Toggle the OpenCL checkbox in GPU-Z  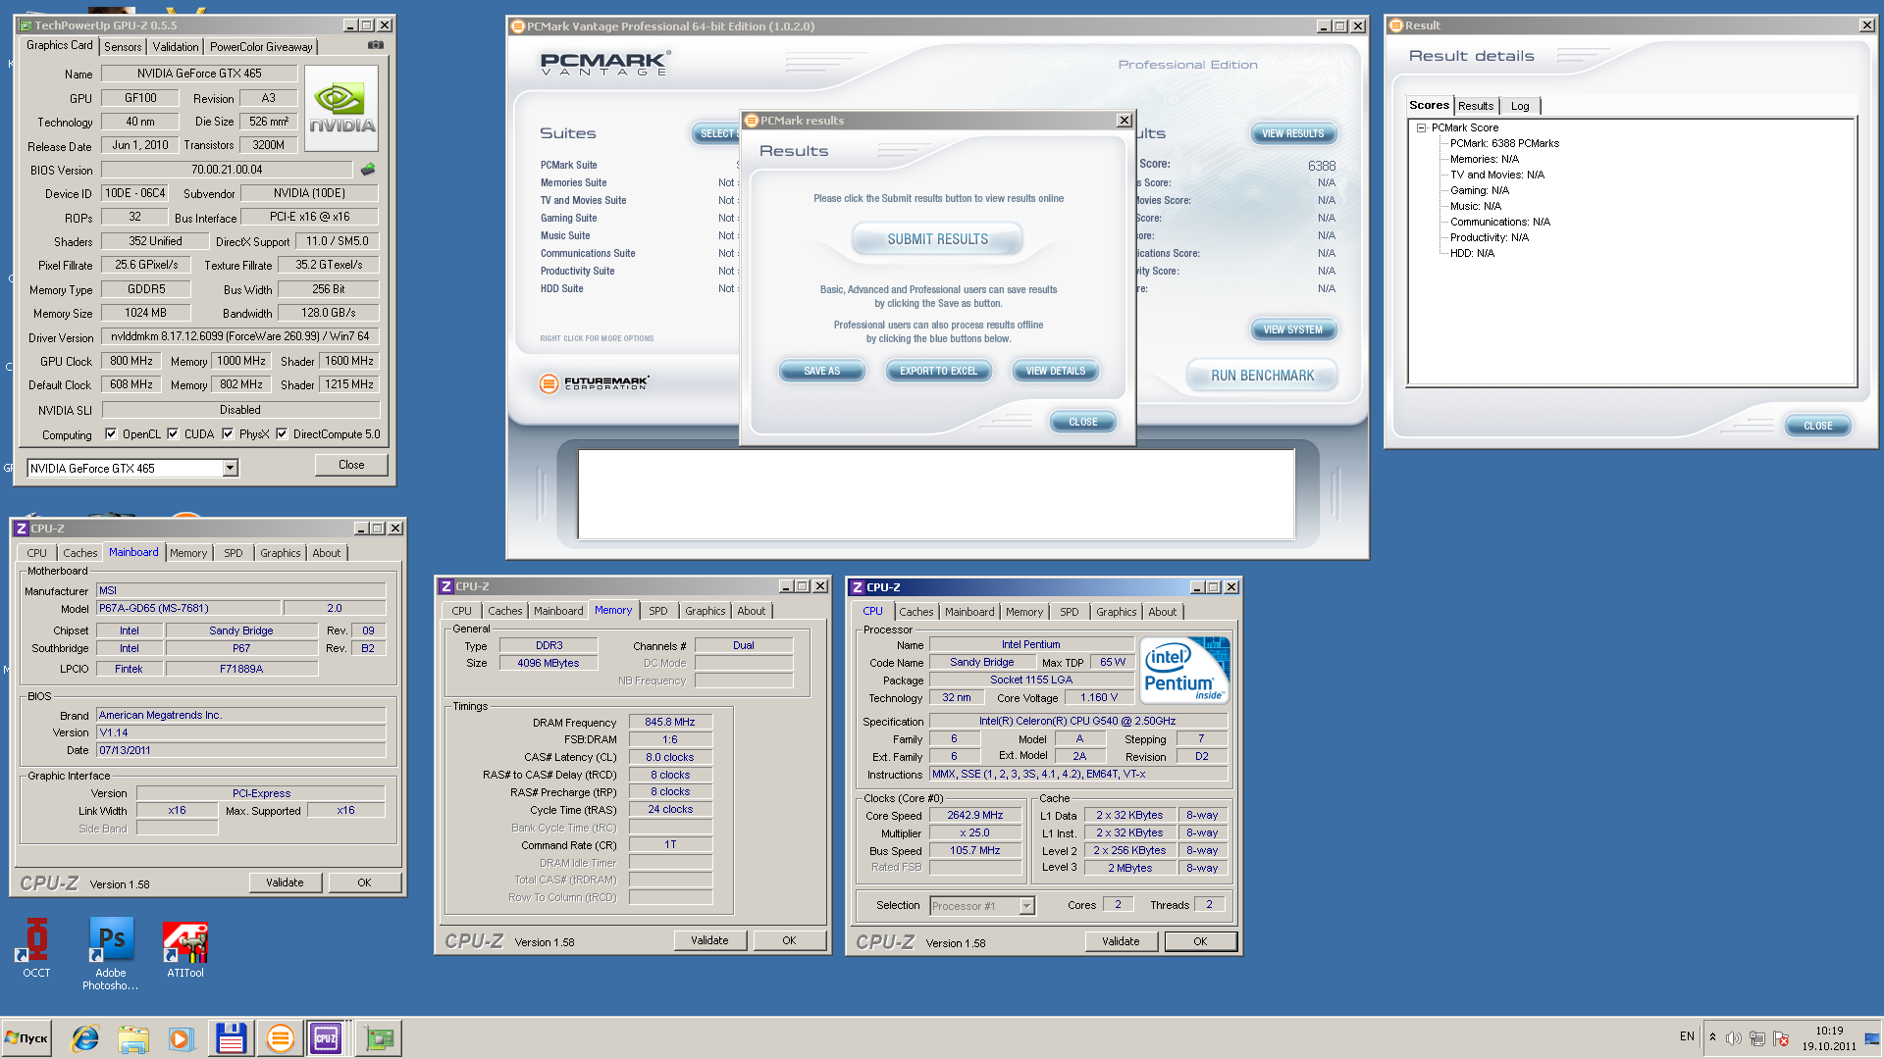(111, 434)
